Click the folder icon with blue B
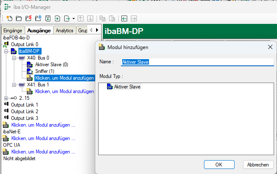 (38, 18)
